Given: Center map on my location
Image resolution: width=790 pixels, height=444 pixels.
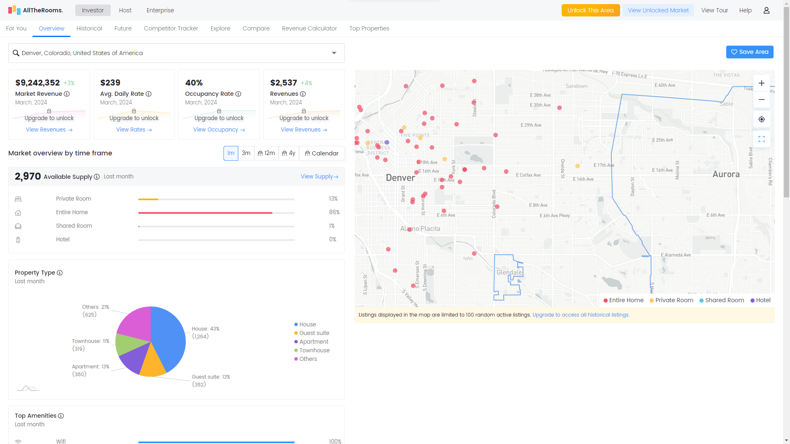Looking at the screenshot, I should [762, 119].
